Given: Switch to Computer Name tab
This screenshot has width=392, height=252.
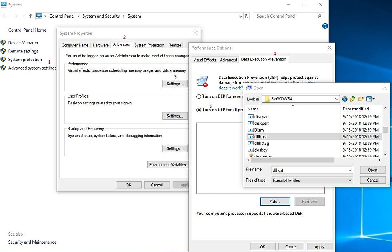Looking at the screenshot, I should click(75, 45).
